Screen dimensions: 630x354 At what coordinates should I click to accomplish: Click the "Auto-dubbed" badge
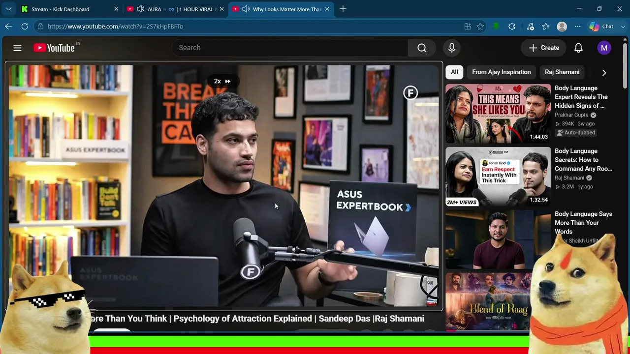[x=576, y=133]
